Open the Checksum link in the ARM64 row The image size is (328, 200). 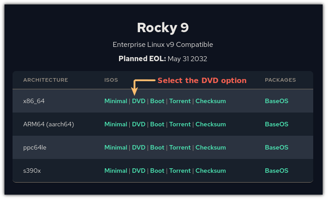point(211,125)
